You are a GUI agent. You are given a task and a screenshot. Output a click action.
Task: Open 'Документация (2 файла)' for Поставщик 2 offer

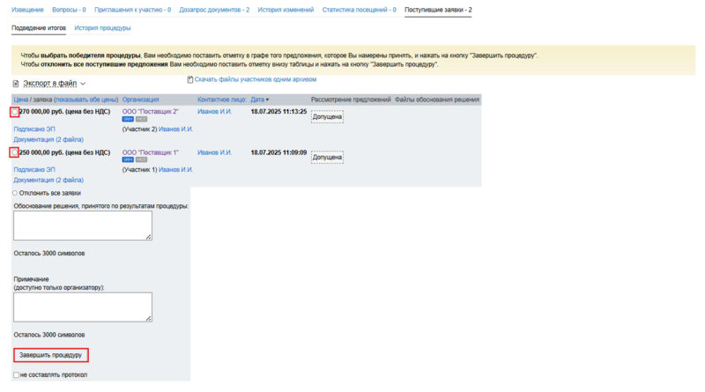pyautogui.click(x=48, y=139)
